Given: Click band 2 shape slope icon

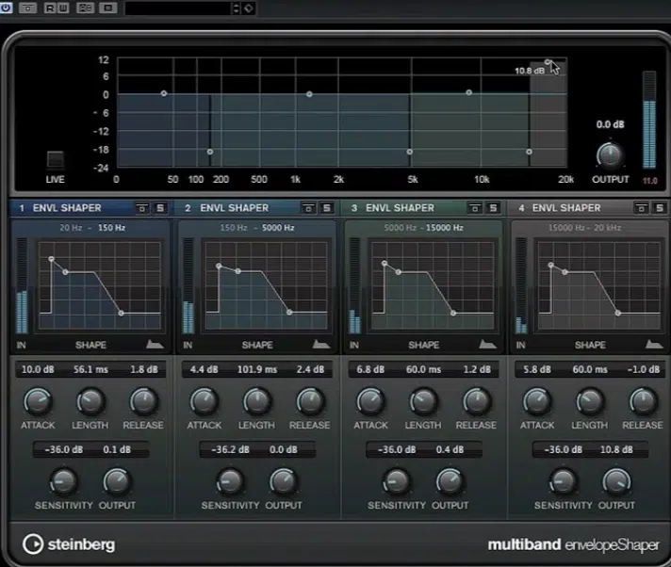Looking at the screenshot, I should [x=321, y=344].
